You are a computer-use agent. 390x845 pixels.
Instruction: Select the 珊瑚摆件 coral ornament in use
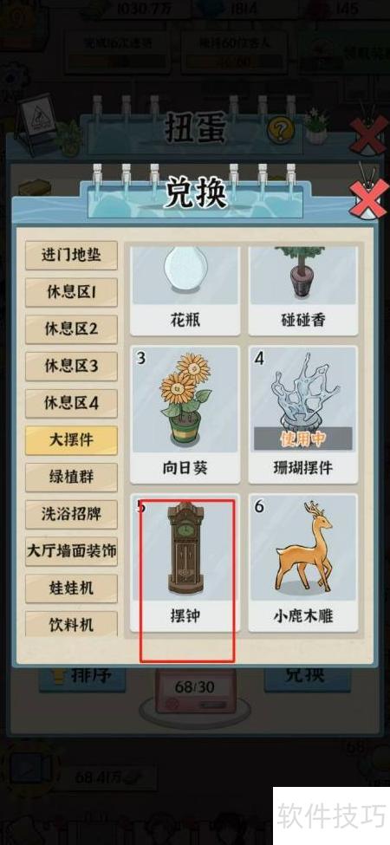tap(304, 414)
